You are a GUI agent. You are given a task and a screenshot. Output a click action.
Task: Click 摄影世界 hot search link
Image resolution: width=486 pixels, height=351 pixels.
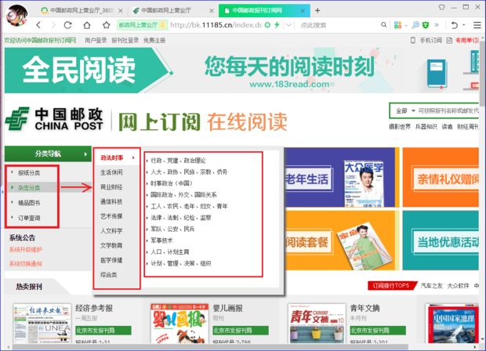pyautogui.click(x=400, y=126)
